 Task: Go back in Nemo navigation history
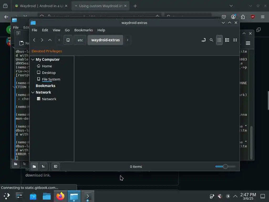coord(34,40)
